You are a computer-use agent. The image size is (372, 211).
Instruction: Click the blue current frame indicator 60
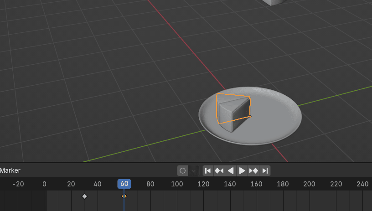[124, 184]
